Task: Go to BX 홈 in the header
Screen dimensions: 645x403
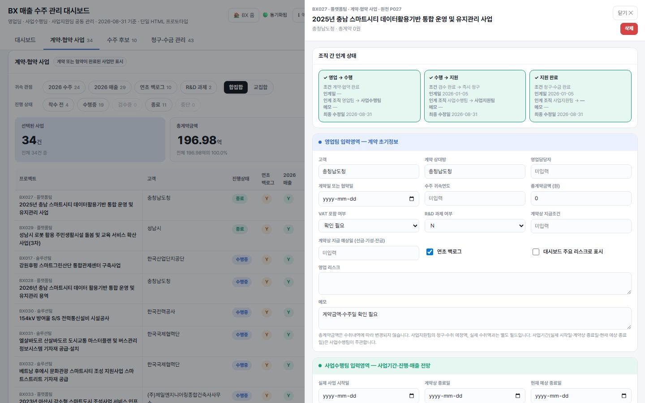Action: [x=244, y=15]
